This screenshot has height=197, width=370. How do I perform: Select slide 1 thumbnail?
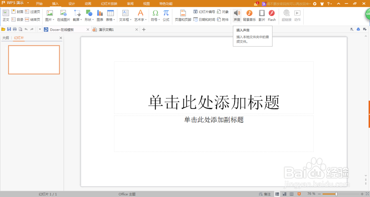pyautogui.click(x=34, y=60)
